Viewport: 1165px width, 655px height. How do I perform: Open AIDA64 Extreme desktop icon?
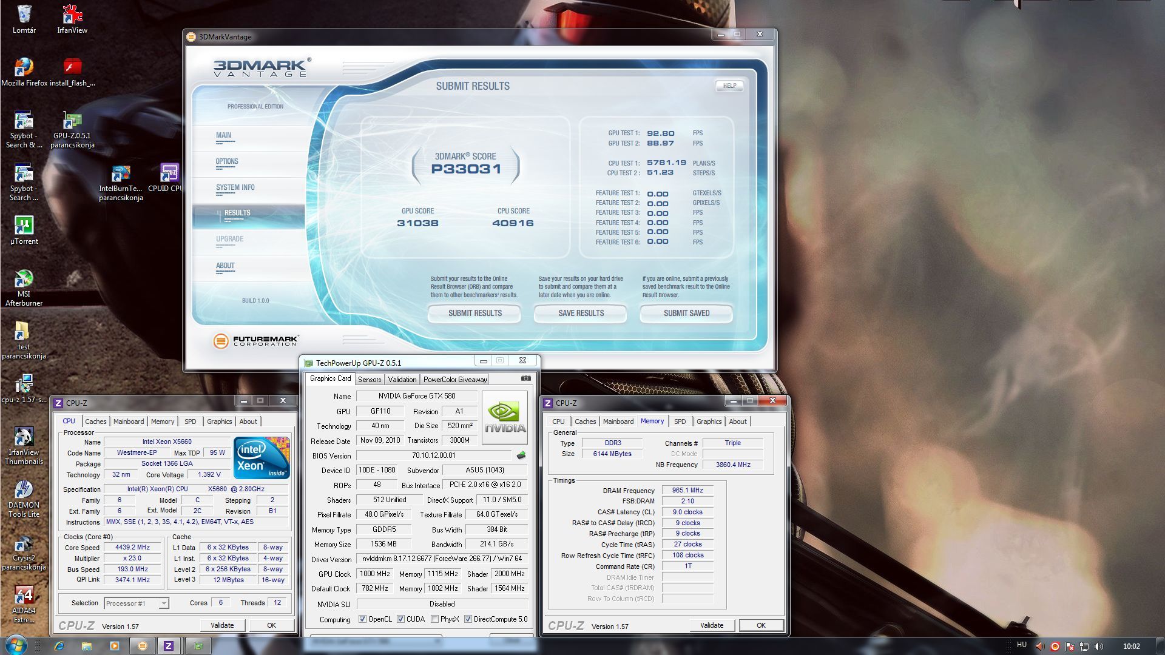24,604
